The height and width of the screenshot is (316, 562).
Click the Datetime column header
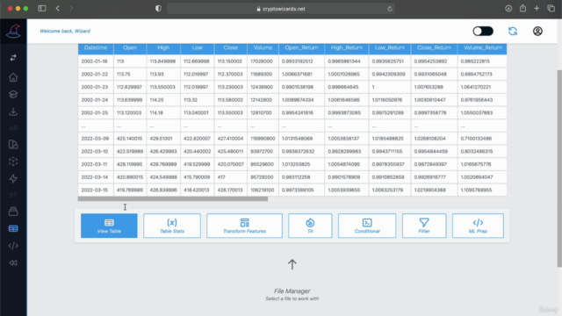click(96, 48)
